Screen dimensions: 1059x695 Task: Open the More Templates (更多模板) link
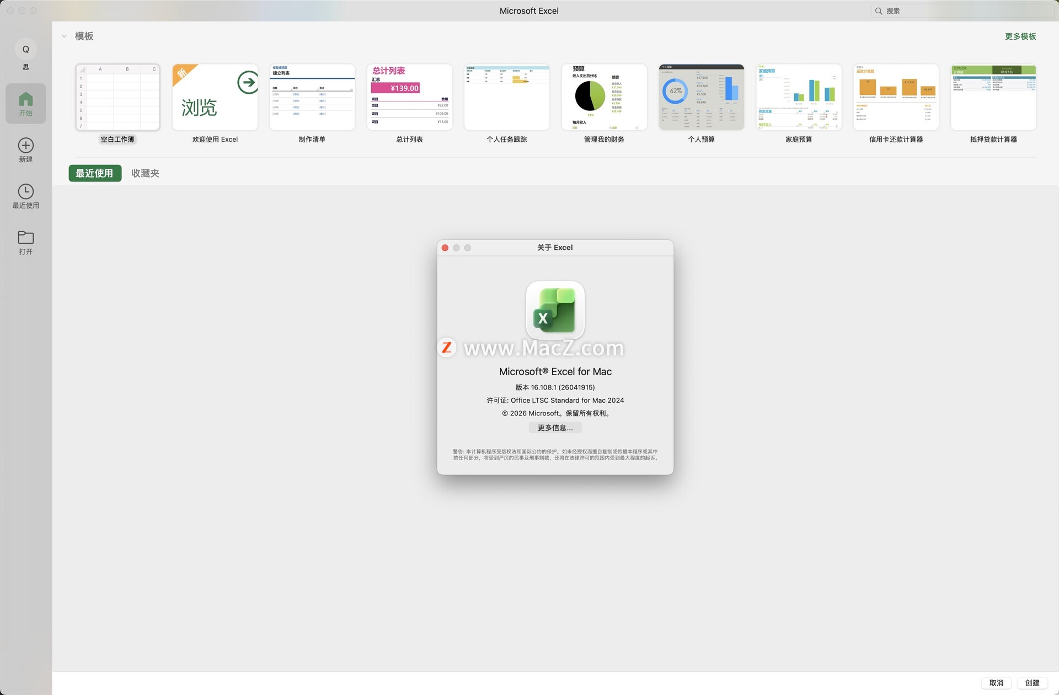click(1020, 36)
